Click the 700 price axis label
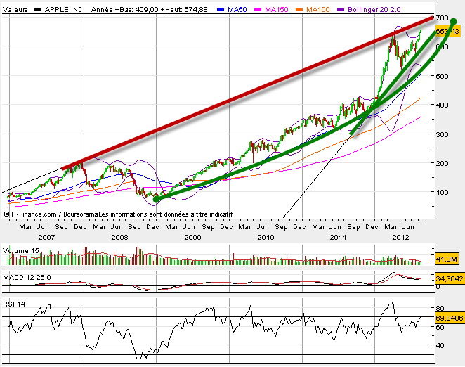Image resolution: width=465 pixels, height=367 pixels. point(443,17)
